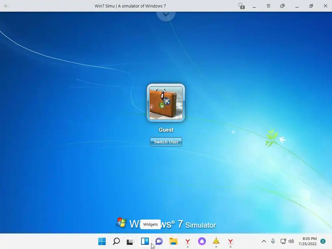This screenshot has width=332, height=249.
Task: Go back with the title bar arrow
Action: (6, 6)
